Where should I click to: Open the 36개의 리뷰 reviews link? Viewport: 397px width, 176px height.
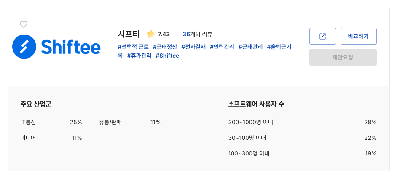tap(197, 34)
